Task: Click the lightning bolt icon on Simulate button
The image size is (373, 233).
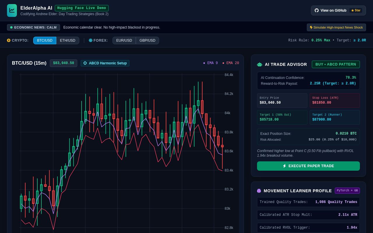Action: click(311, 27)
